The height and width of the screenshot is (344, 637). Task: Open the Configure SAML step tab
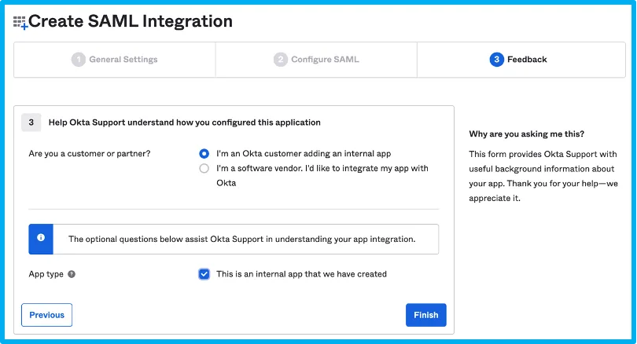click(x=316, y=60)
